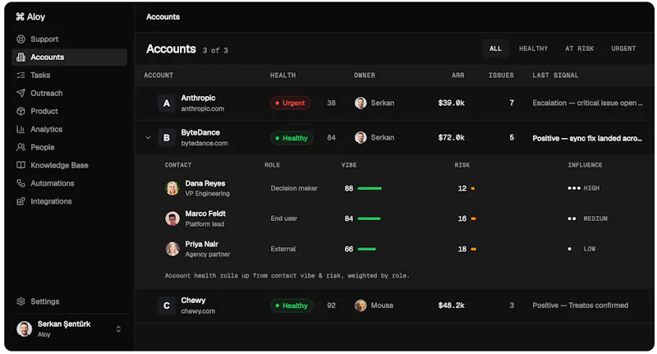Open Support via its lifebuoy icon
This screenshot has width=657, height=354.
pos(21,39)
